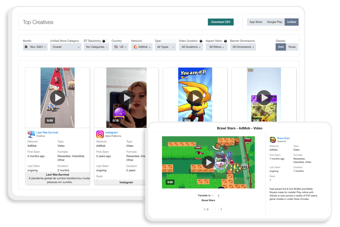Expand the Aspect Ratio All Ratios dropdown
This screenshot has width=340, height=227.
[x=217, y=47]
